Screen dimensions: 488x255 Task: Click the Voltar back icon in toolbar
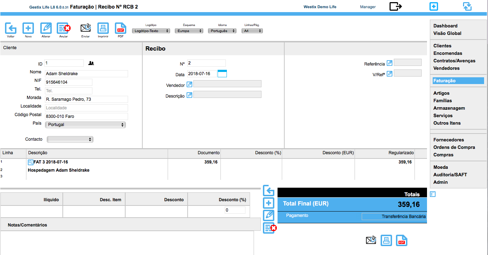click(11, 28)
